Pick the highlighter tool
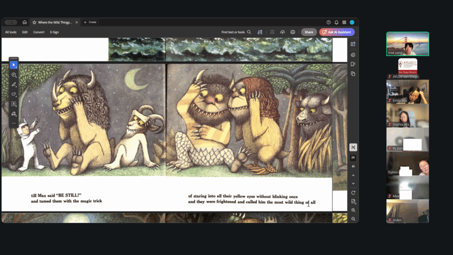453x255 pixels. tap(14, 85)
